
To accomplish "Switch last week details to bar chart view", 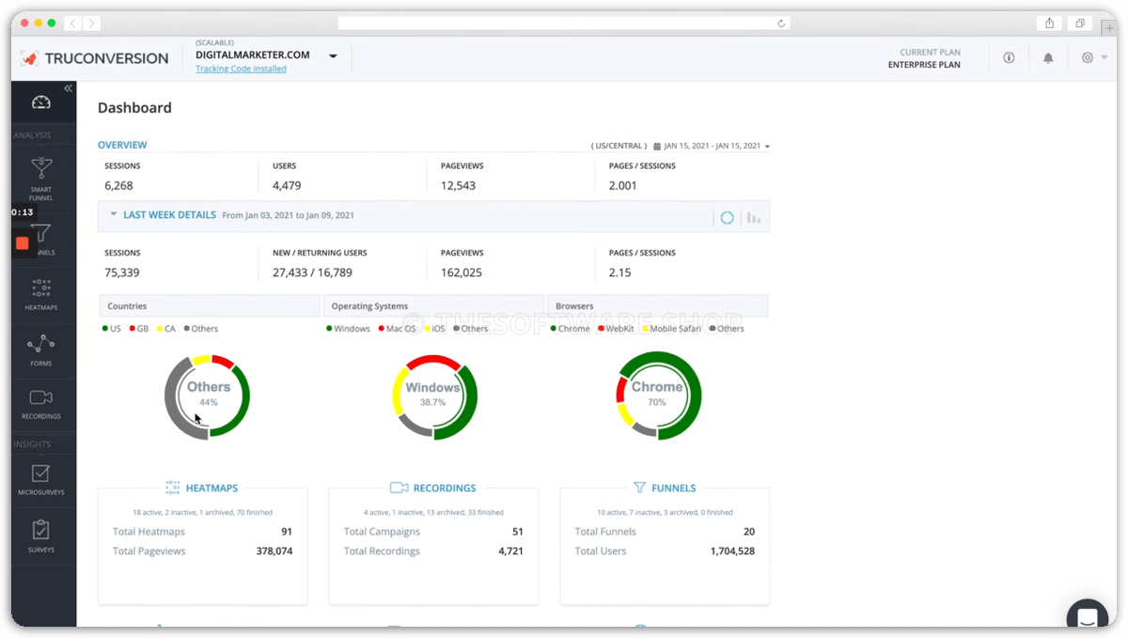I will click(x=754, y=218).
